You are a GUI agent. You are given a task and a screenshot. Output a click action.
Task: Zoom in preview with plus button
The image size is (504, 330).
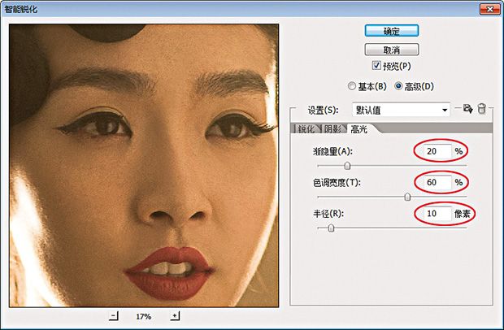tap(175, 316)
